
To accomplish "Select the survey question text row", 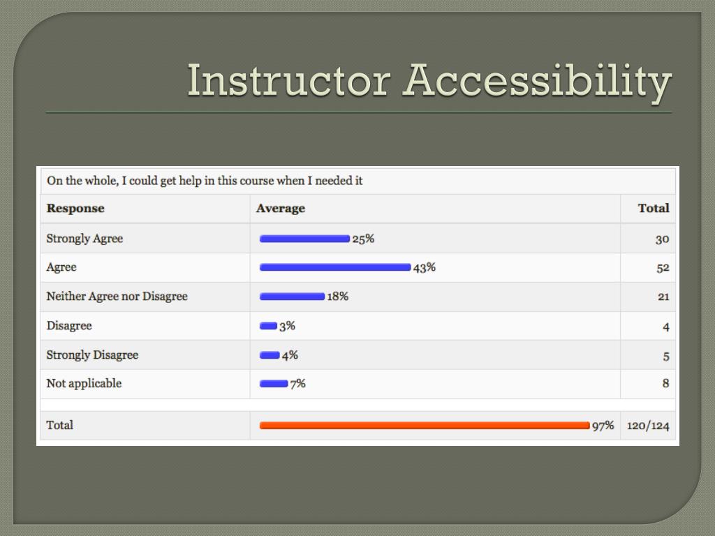I will point(358,181).
